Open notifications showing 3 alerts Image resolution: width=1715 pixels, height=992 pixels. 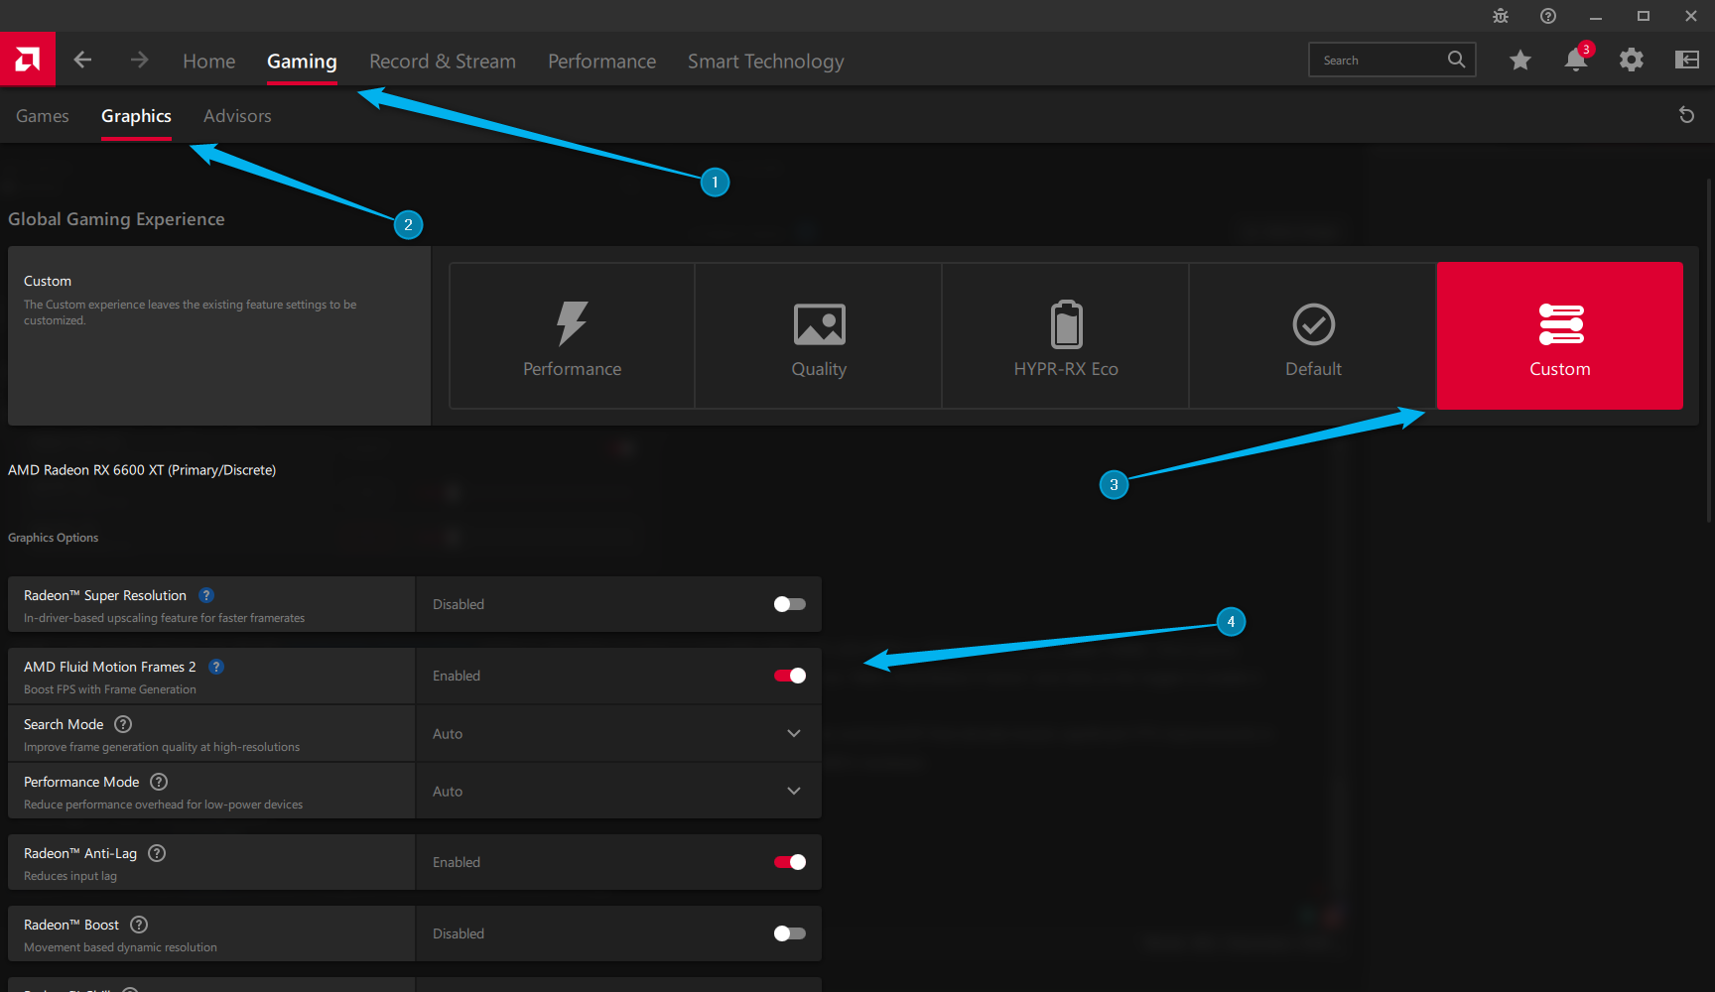point(1575,60)
